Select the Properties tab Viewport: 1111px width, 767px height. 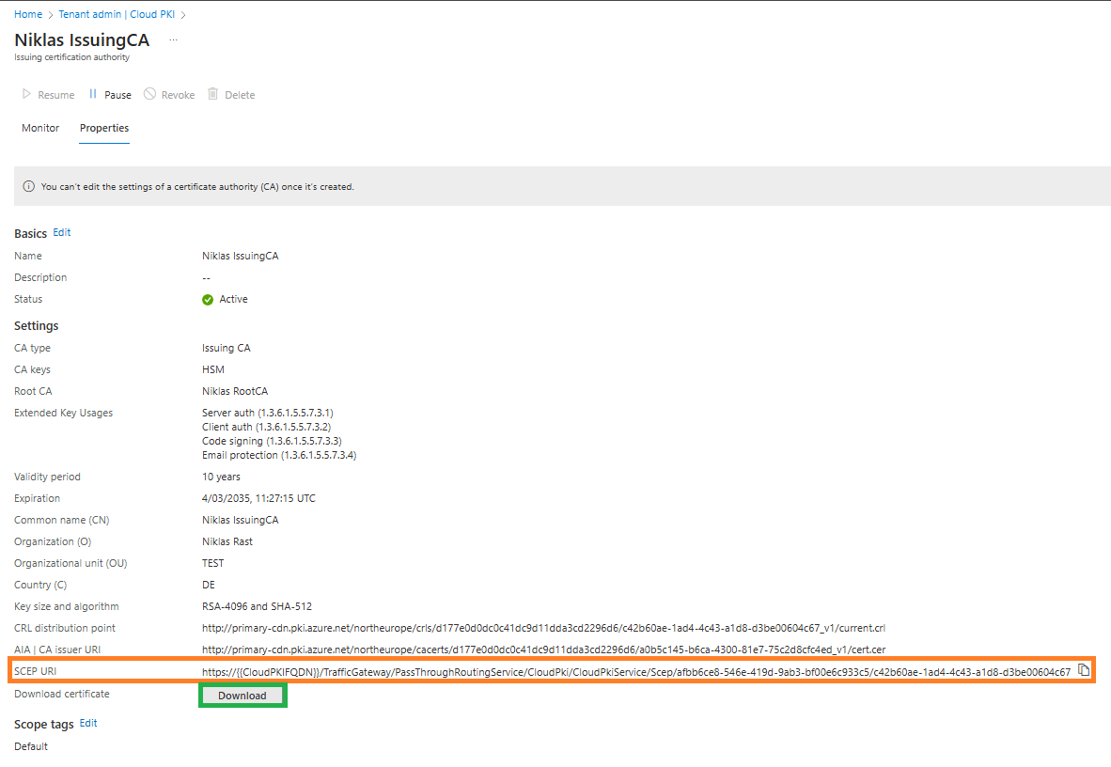pyautogui.click(x=104, y=128)
